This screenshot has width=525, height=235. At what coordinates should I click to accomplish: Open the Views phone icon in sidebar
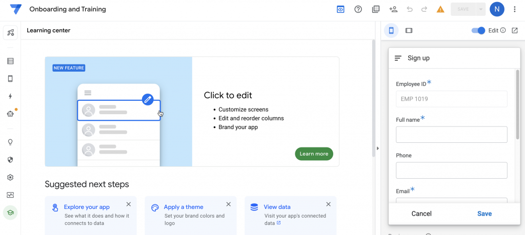(10, 78)
